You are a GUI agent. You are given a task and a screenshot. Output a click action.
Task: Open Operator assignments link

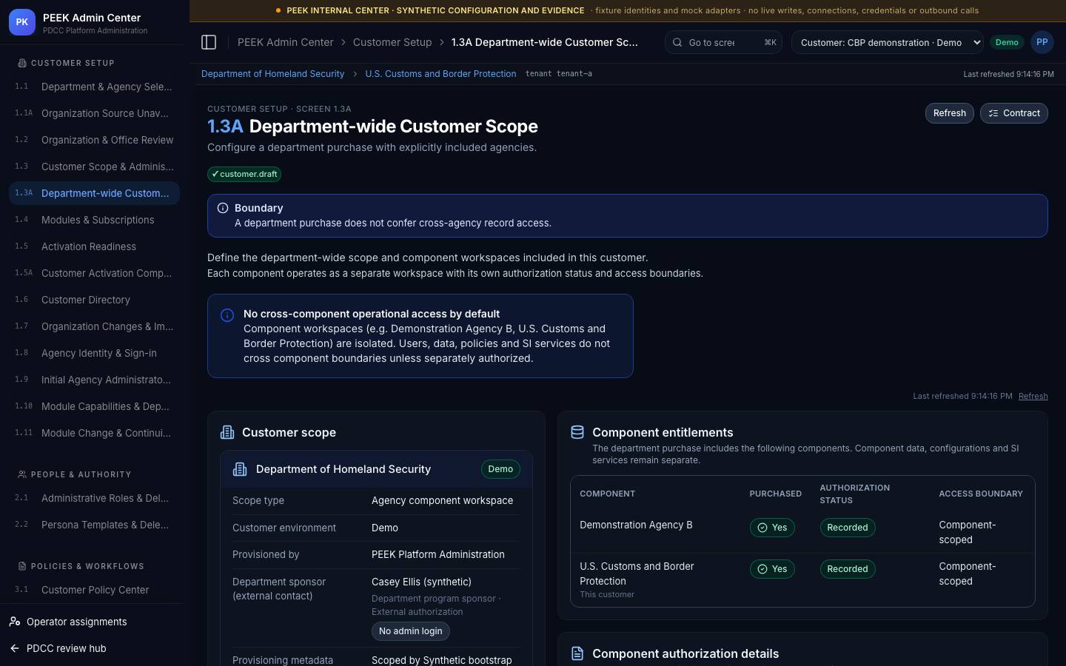(76, 622)
